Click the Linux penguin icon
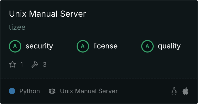 coord(174,91)
